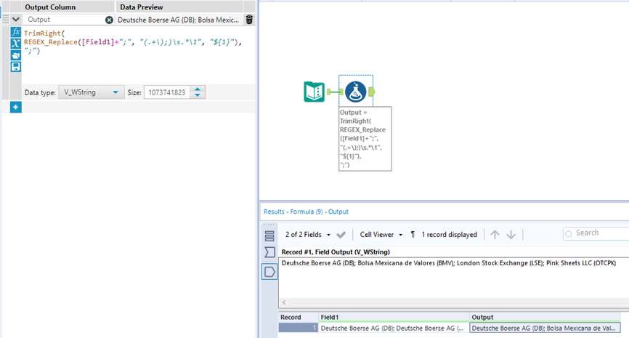Image resolution: width=629 pixels, height=338 pixels.
Task: Open recent and saved expressions
Action: click(16, 55)
